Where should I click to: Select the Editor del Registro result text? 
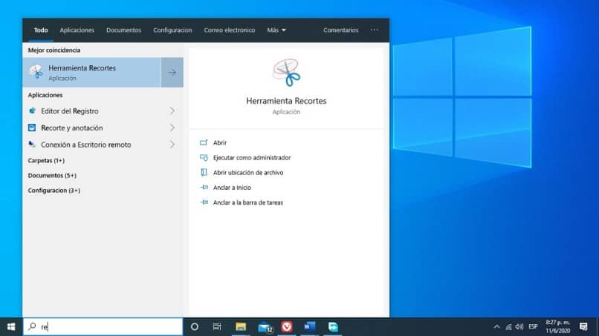pos(70,111)
